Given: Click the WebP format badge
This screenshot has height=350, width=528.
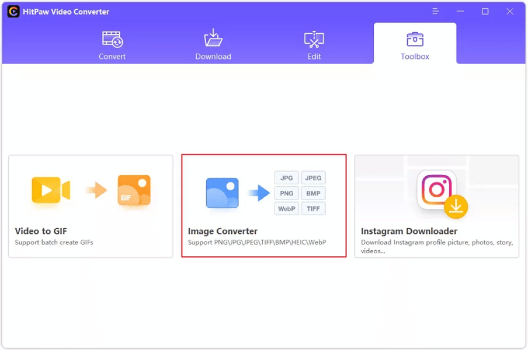Looking at the screenshot, I should [287, 208].
